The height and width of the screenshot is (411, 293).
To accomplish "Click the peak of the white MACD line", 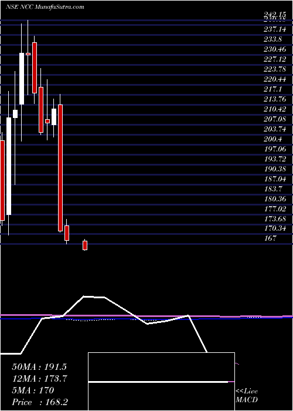I will (x=84, y=297).
